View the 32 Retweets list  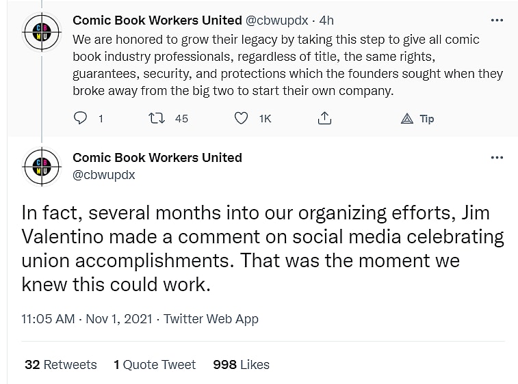coord(60,365)
